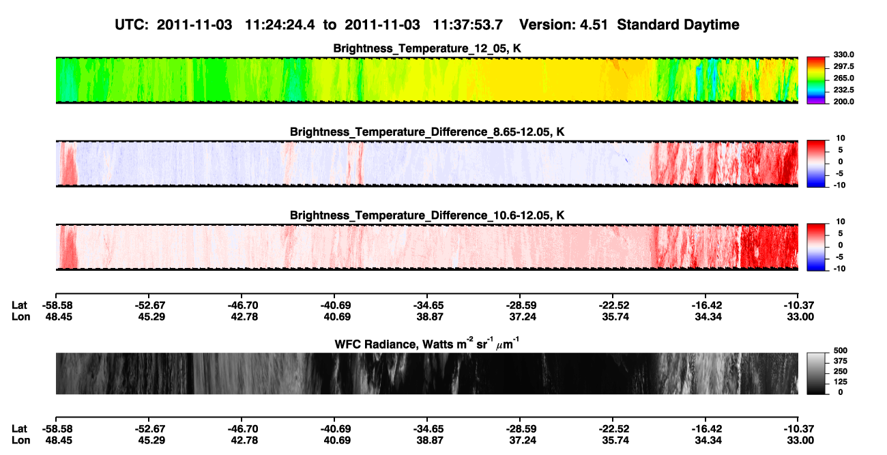Click the 500 label on radiance colorbar
Screen dimensions: 887x455
pos(839,351)
